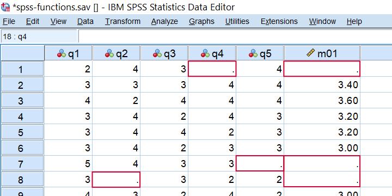Screen dimensions: 392x196
Task: Click the missing m01 cell in row 1
Action: pos(322,69)
